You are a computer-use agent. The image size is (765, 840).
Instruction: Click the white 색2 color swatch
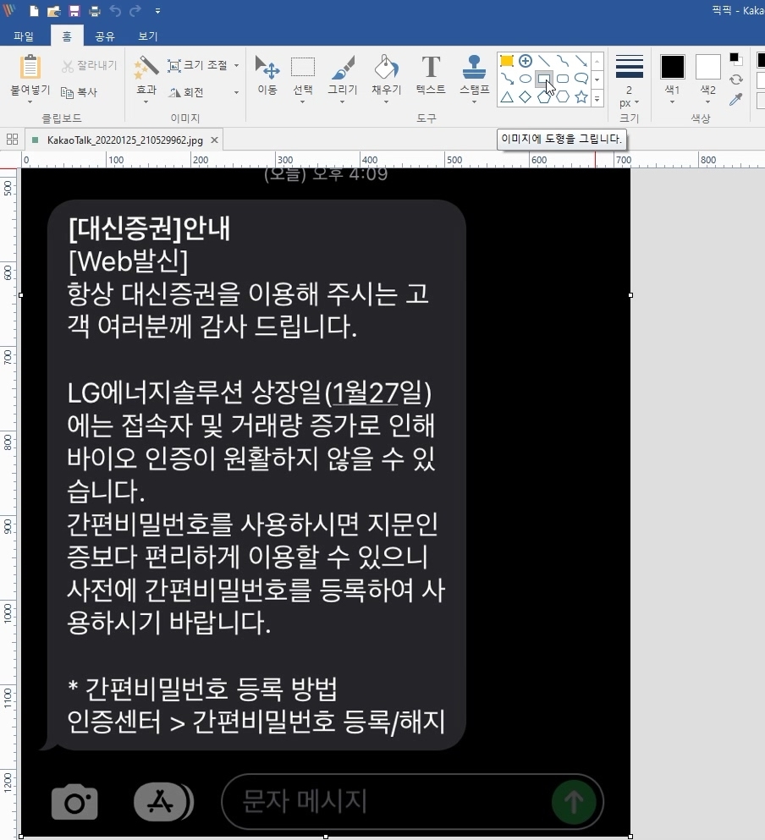pos(707,67)
